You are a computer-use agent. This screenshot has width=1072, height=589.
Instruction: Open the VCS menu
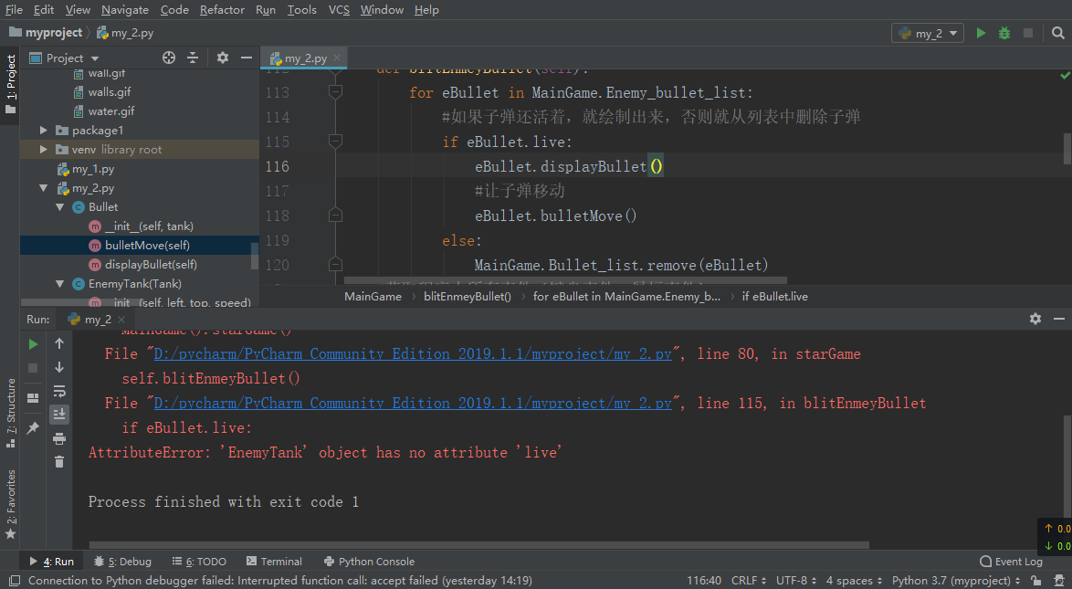(x=339, y=9)
